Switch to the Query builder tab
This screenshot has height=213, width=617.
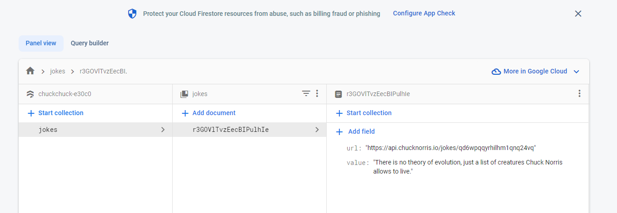pyautogui.click(x=90, y=44)
